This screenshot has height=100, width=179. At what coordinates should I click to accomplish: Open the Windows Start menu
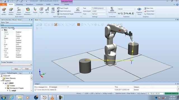click(3, 97)
